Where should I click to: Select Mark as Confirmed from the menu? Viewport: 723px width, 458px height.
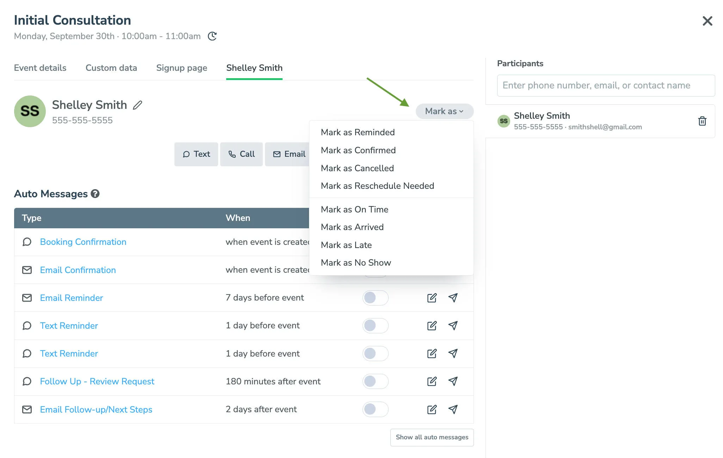(358, 150)
